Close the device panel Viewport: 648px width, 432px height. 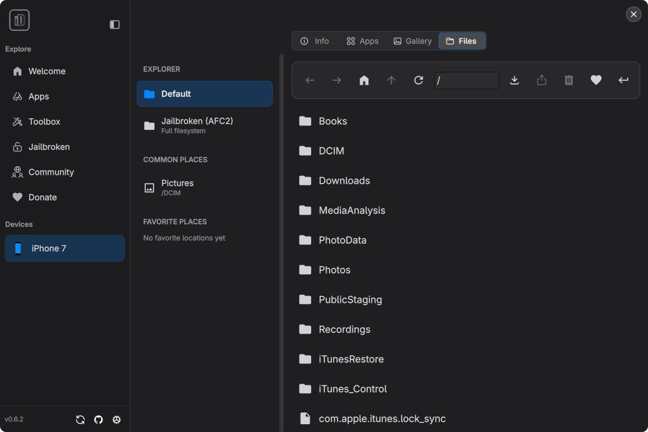coord(633,14)
